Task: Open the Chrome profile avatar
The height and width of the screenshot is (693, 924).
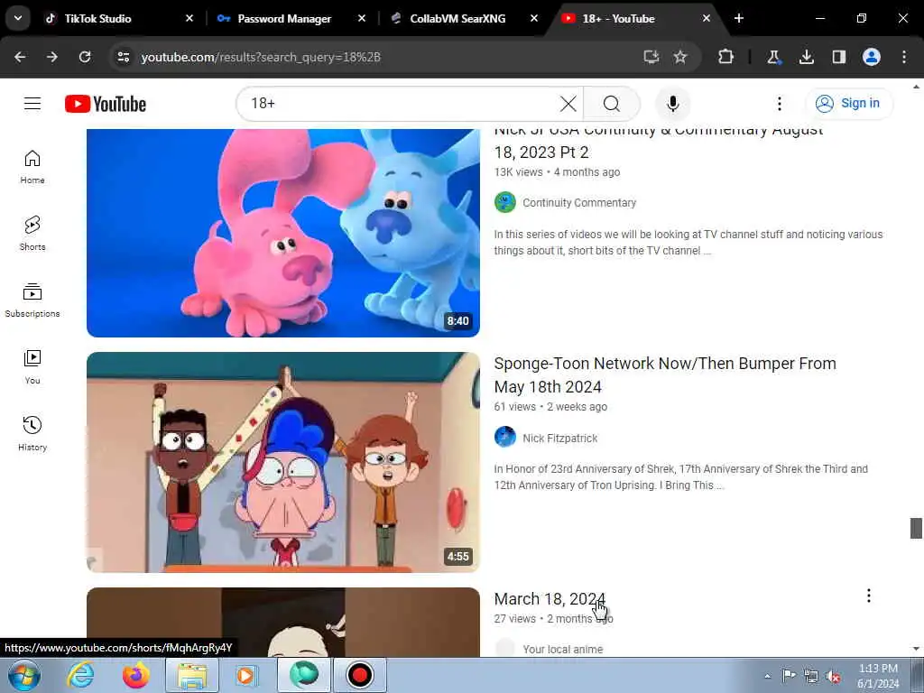Action: click(872, 57)
